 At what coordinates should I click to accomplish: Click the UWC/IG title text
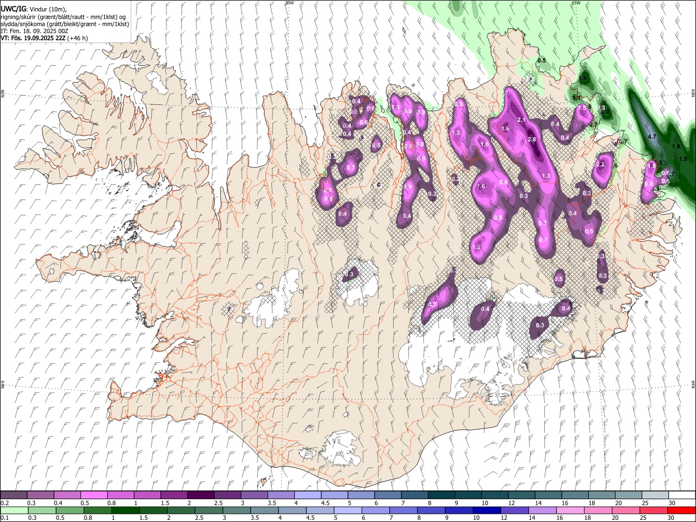(13, 9)
